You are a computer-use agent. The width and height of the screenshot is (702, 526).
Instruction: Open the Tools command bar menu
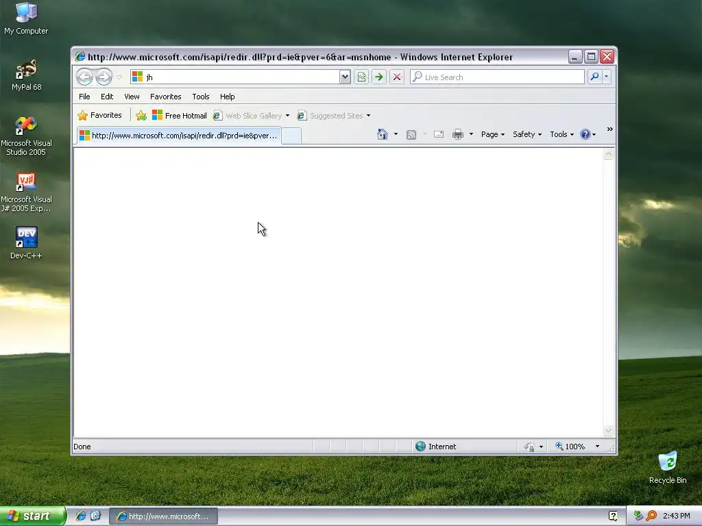561,134
